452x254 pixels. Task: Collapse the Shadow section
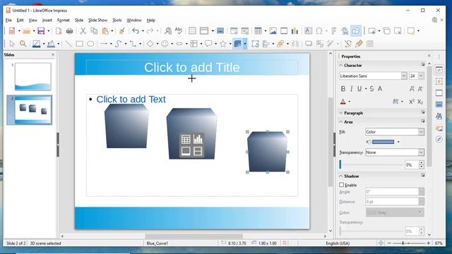pos(341,176)
